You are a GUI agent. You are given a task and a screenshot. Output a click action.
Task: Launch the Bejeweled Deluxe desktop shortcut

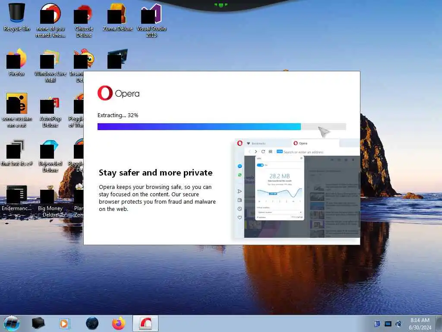click(50, 156)
